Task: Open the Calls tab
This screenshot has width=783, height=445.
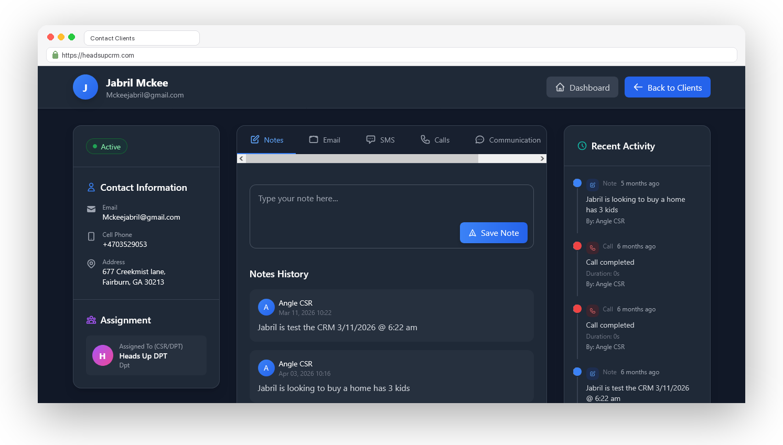Action: [x=435, y=140]
